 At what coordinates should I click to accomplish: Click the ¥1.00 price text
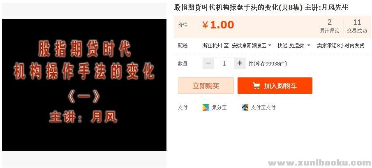(218, 25)
